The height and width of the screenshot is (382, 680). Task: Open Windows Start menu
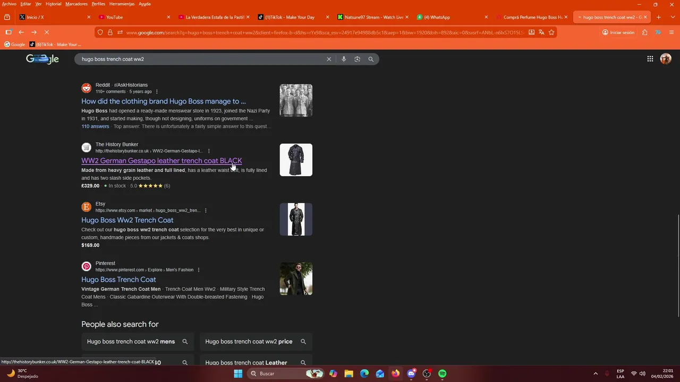238,374
